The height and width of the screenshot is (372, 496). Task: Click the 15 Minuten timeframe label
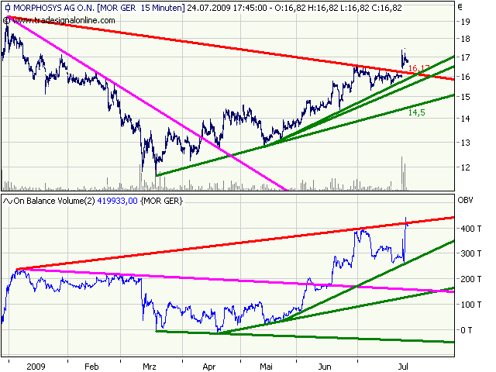162,8
